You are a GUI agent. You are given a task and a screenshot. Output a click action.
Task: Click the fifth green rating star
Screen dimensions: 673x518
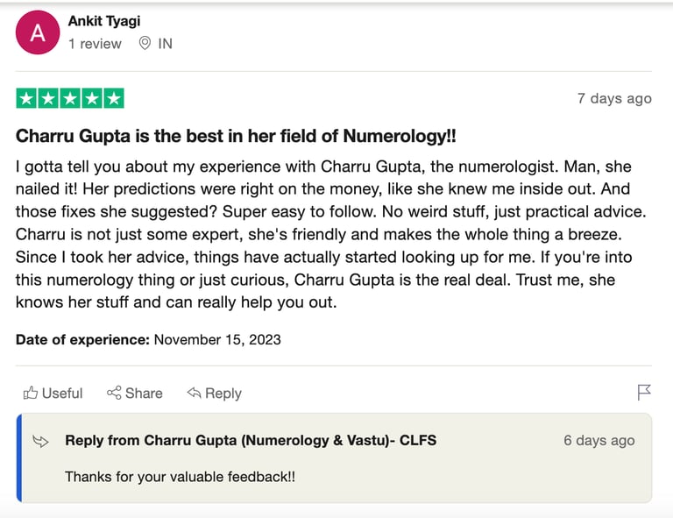pyautogui.click(x=114, y=99)
